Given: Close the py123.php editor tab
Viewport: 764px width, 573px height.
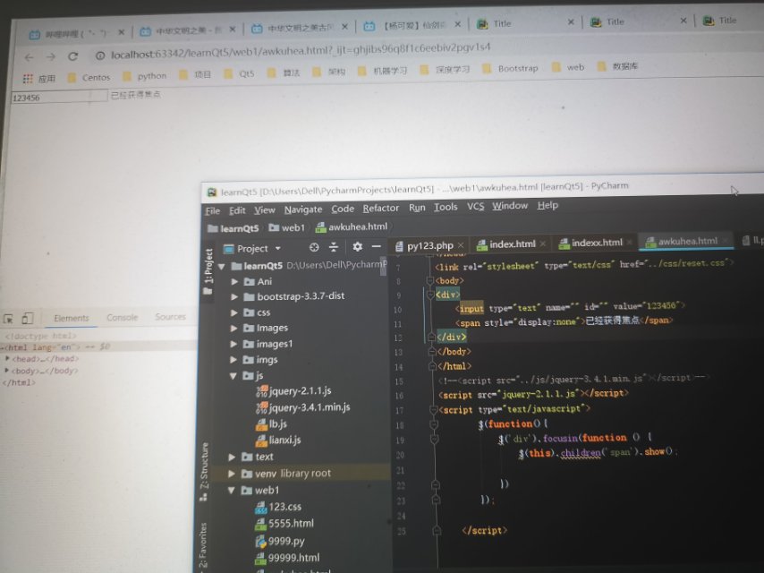Looking at the screenshot, I should coord(461,244).
